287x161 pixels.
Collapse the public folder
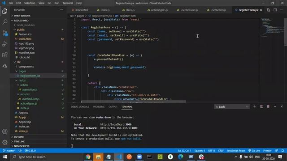point(39,30)
